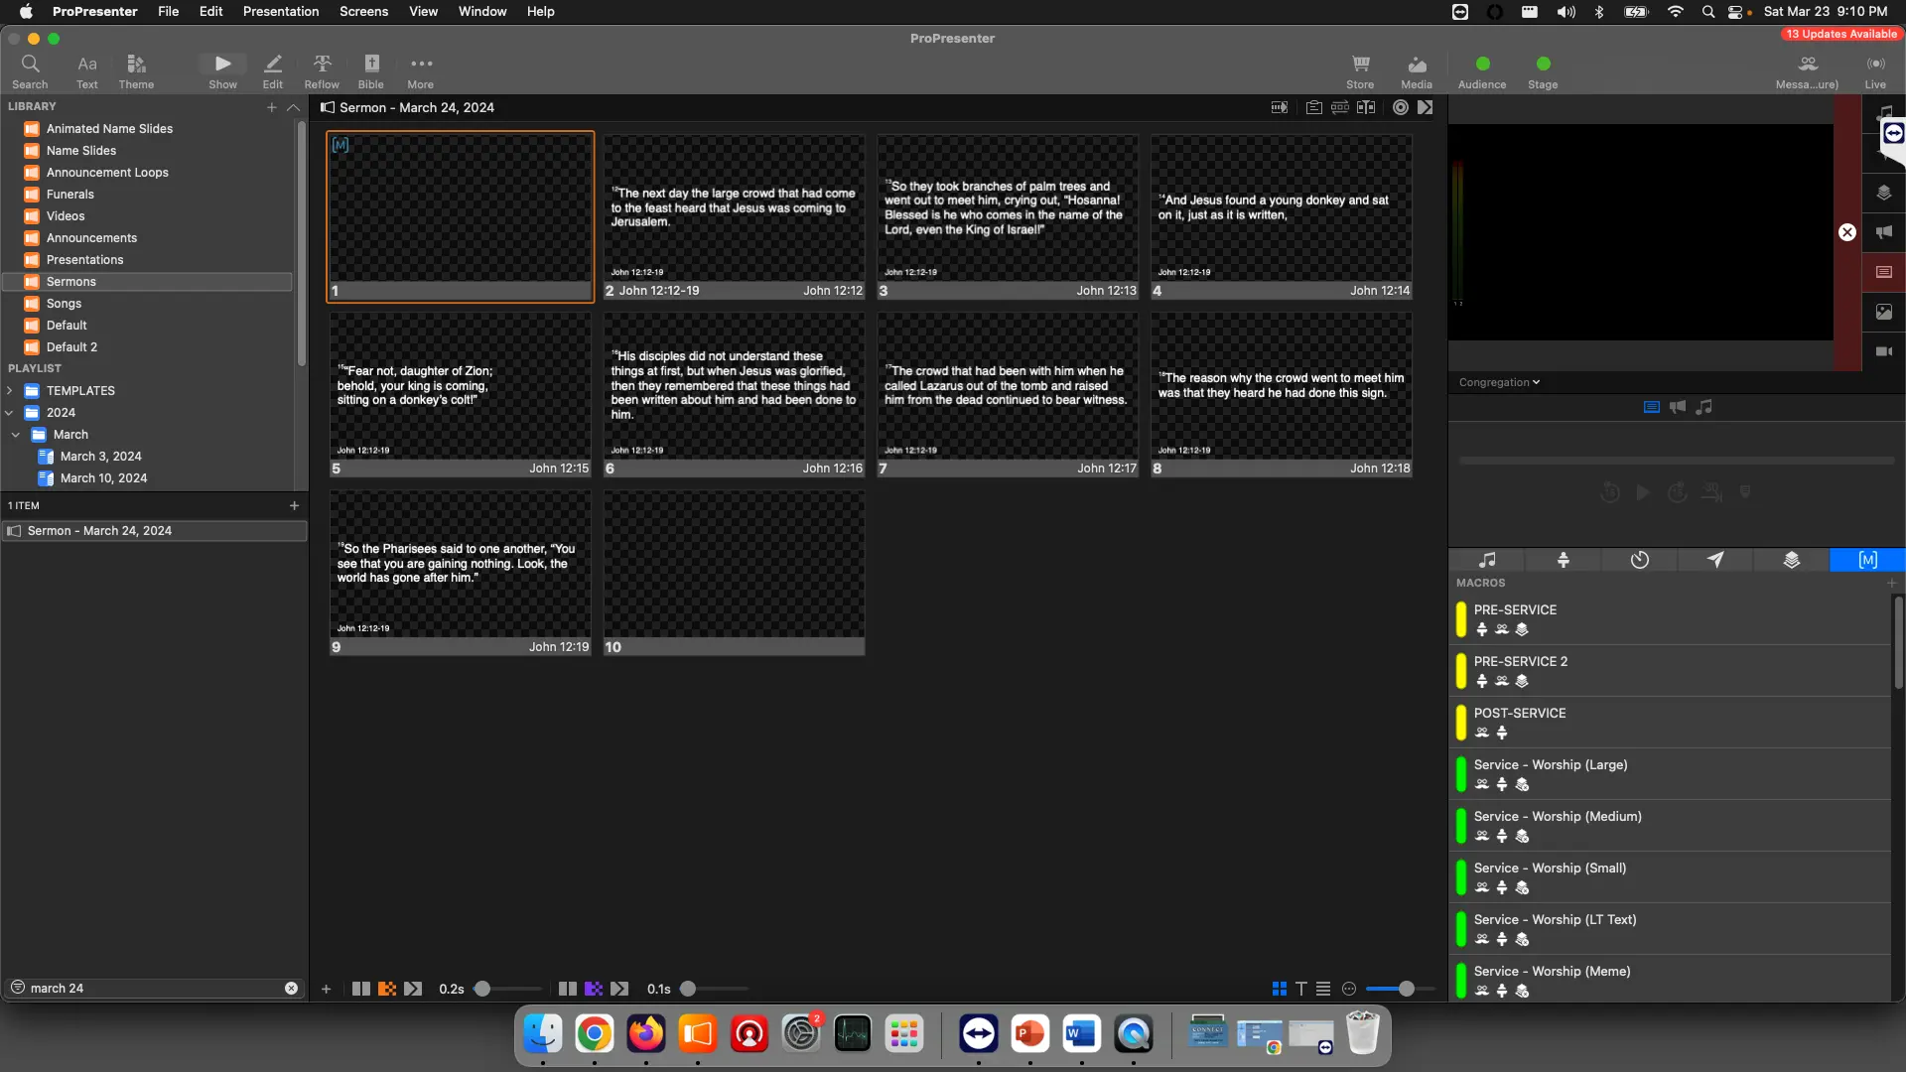Switch to the Props layers tab icon

pos(1791,560)
